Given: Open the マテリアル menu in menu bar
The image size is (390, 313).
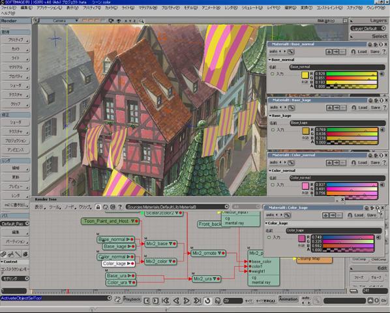Looking at the screenshot, I should coord(148,8).
